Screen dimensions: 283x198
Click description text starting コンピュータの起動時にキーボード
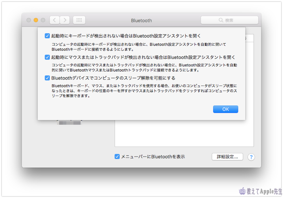tap(138, 47)
